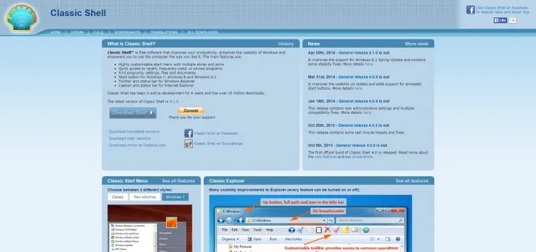This screenshot has width=536, height=252.
Task: Click the envelope Email icon in the toolbar
Action: pyautogui.click(x=355, y=230)
